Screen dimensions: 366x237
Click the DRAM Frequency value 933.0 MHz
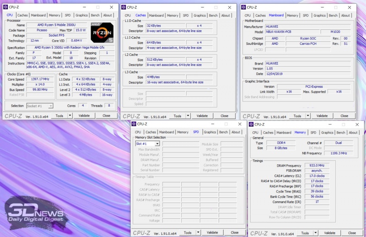coord(317,165)
